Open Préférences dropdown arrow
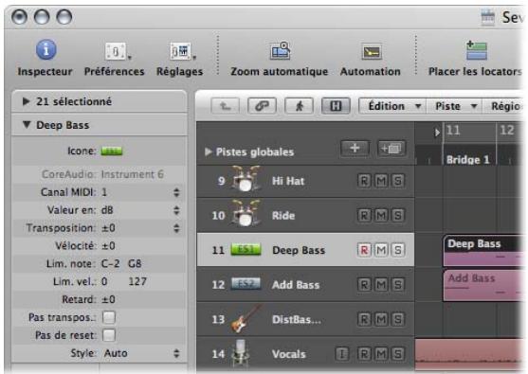The width and height of the screenshot is (528, 374). 130,58
